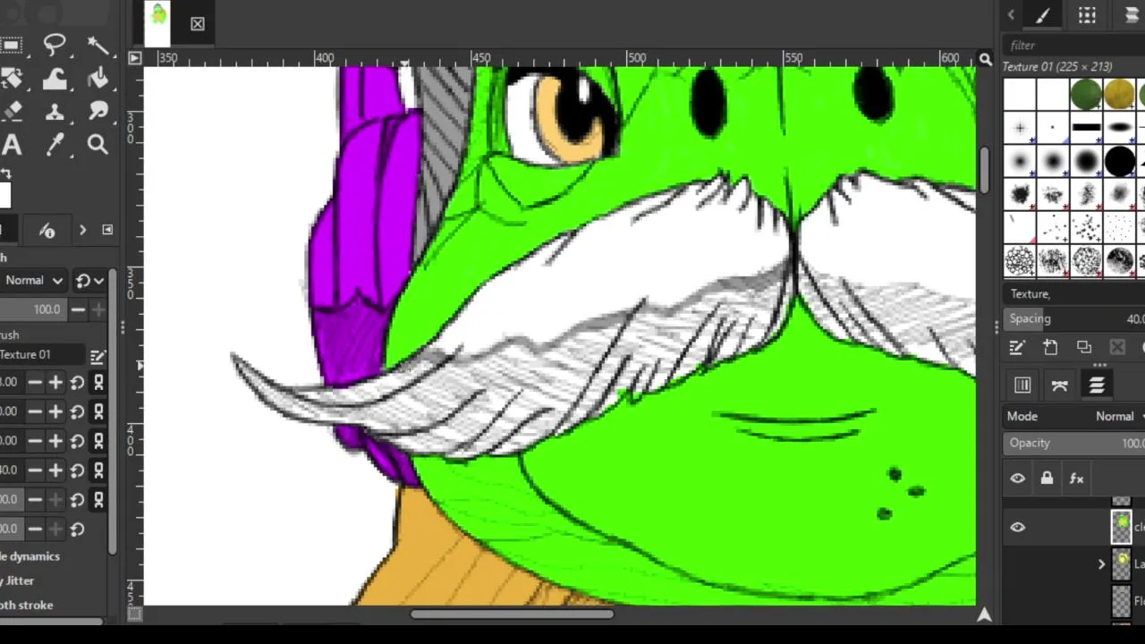Select the Text tool
The height and width of the screenshot is (644, 1145).
click(x=12, y=145)
